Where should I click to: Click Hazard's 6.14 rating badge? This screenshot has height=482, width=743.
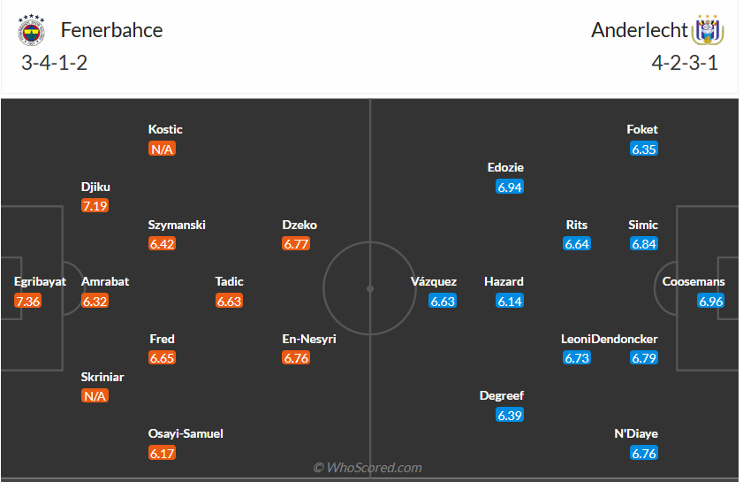tap(511, 302)
